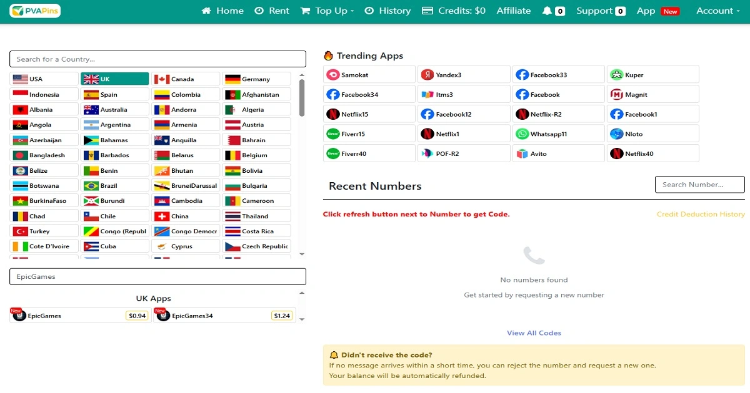This screenshot has width=750, height=393.
Task: Choose the Nloto trending app
Action: tap(653, 133)
